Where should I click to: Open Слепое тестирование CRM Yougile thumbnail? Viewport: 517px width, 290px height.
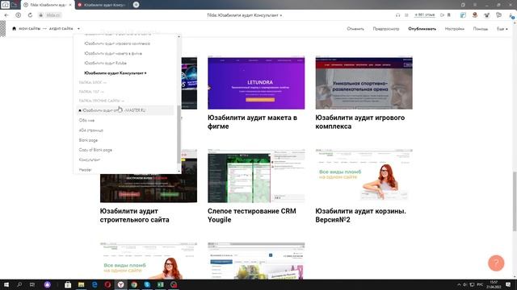tap(256, 176)
